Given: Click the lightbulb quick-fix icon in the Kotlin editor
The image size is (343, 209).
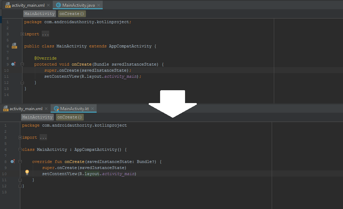Looking at the screenshot, I should (27, 172).
